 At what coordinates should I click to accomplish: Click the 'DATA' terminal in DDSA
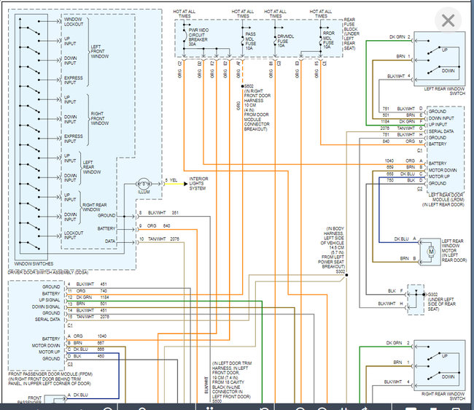[110, 241]
